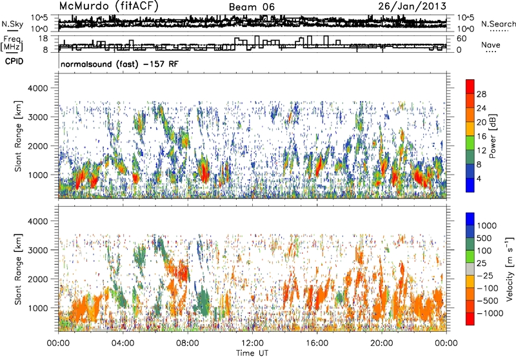Click the '16:00' time axis label
516x357 pixels.
tap(317, 343)
